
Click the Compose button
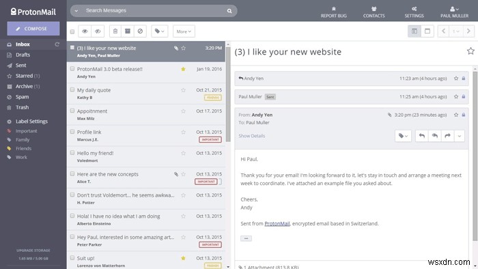click(x=33, y=29)
